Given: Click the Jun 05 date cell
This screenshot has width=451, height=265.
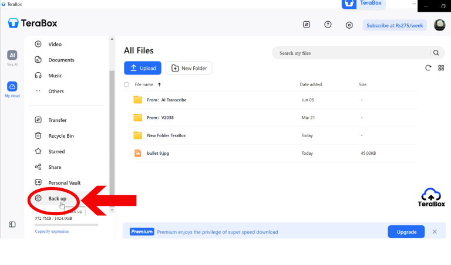Looking at the screenshot, I should (308, 100).
